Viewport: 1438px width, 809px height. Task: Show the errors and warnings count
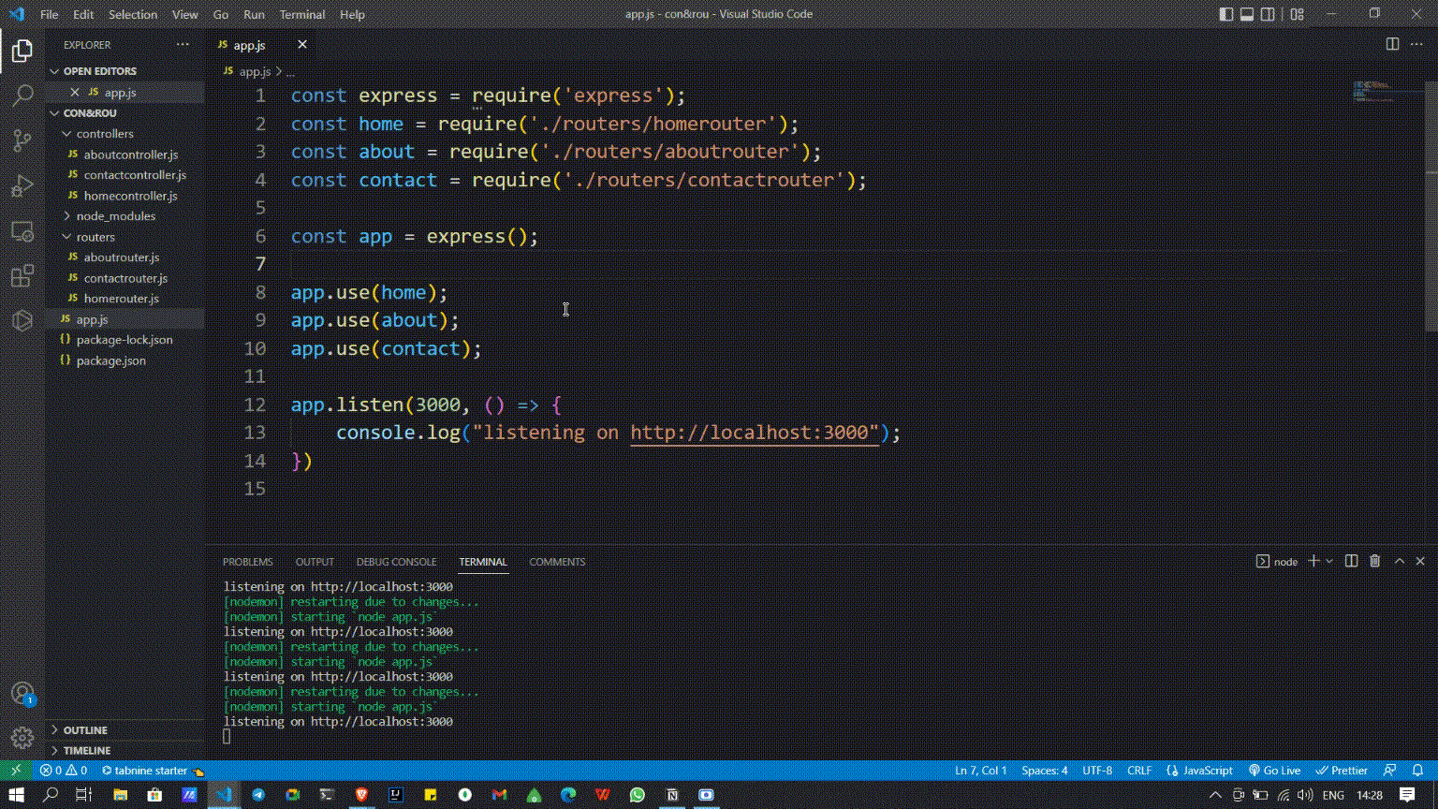pyautogui.click(x=64, y=771)
